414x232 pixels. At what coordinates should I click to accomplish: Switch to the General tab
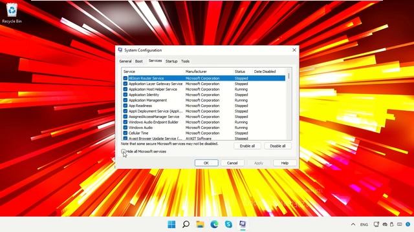point(125,61)
